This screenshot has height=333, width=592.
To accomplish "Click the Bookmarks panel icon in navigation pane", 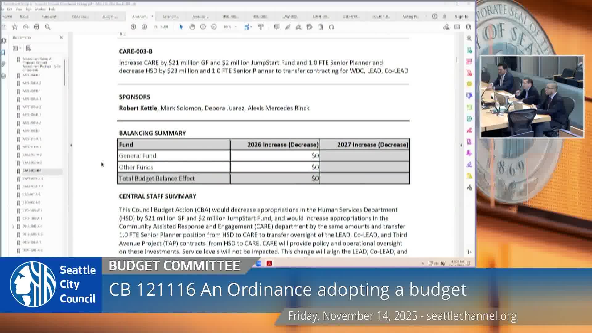I will point(4,52).
